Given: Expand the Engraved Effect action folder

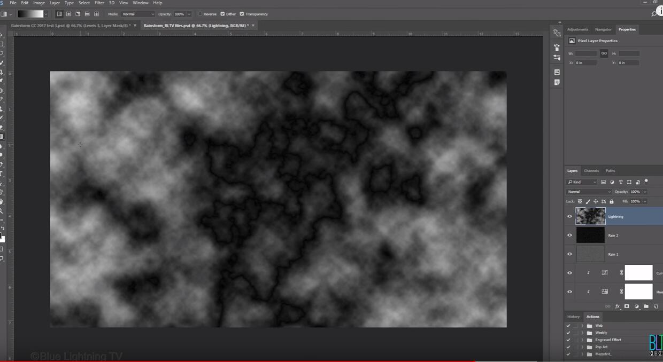Looking at the screenshot, I should [x=582, y=340].
